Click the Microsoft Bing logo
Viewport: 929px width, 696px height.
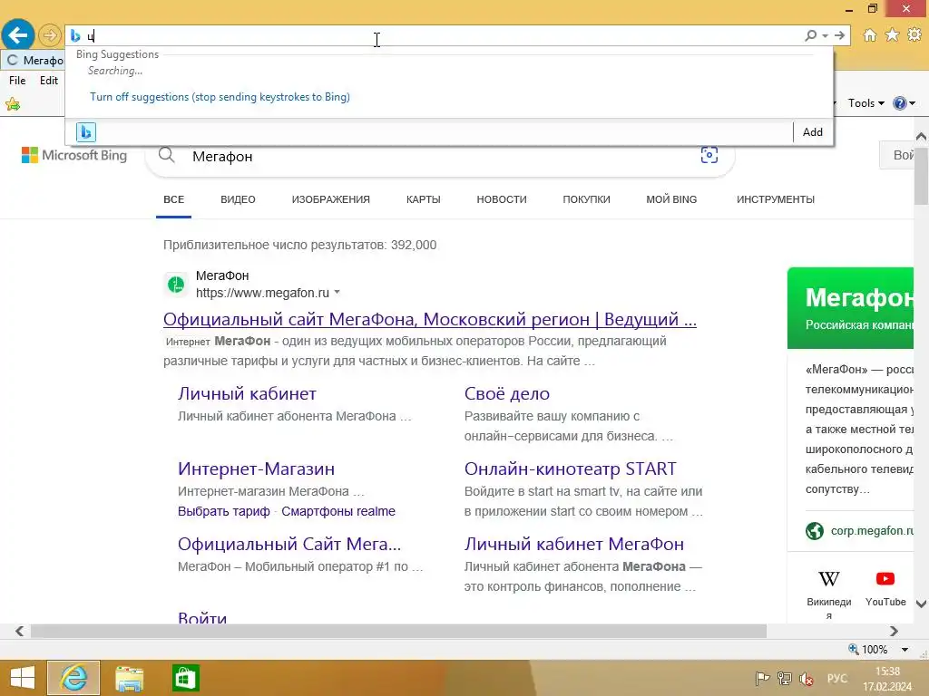(x=74, y=155)
